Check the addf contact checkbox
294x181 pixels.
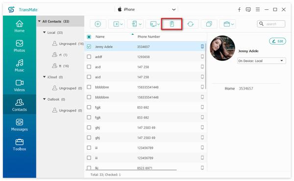point(89,57)
